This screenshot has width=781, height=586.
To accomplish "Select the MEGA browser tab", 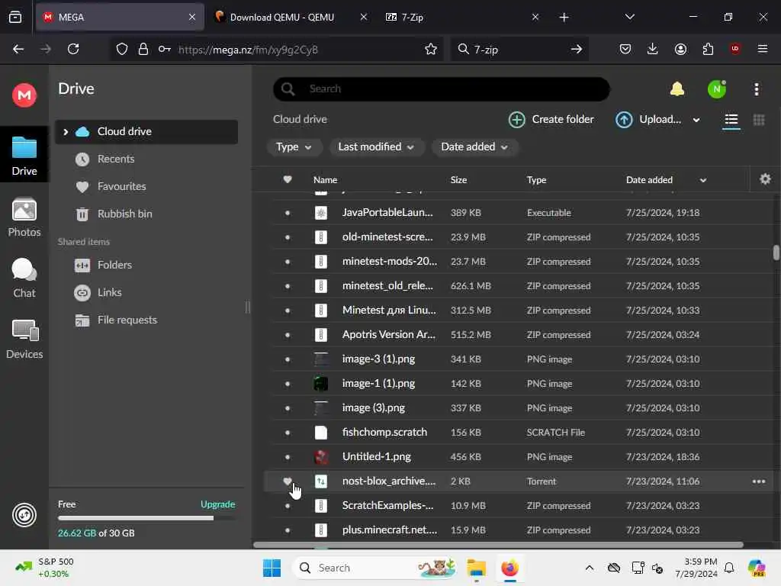I will tap(120, 17).
